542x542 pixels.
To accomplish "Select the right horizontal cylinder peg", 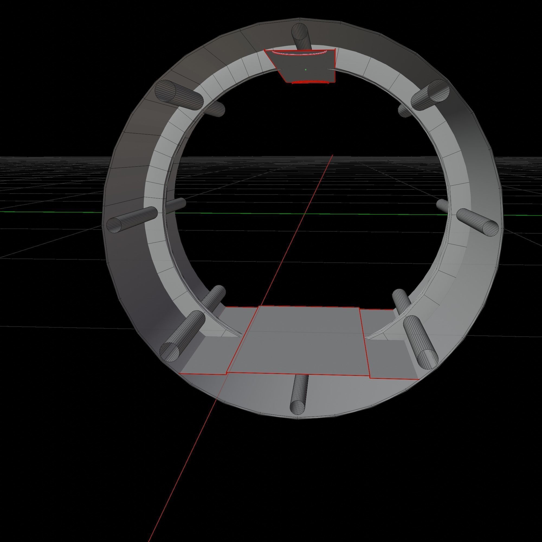I will click(478, 222).
